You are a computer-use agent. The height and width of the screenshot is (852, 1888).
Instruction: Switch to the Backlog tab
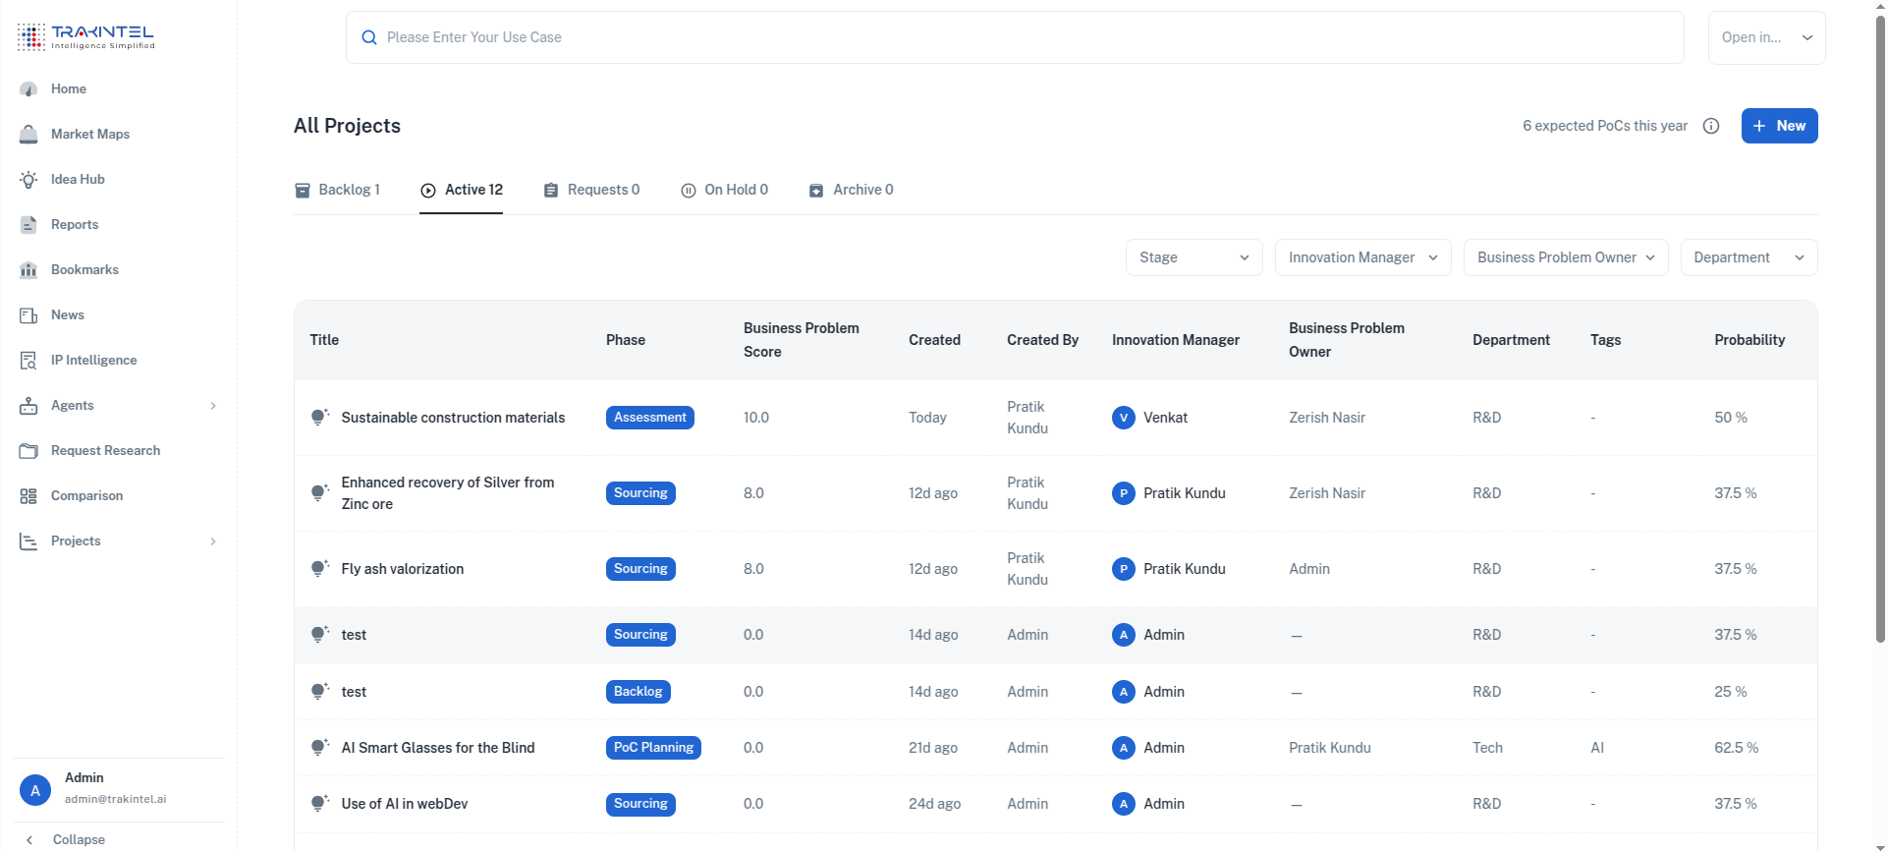(337, 190)
